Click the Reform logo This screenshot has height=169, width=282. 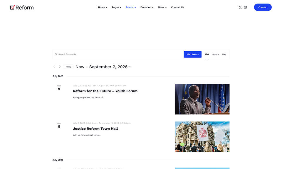pyautogui.click(x=22, y=8)
